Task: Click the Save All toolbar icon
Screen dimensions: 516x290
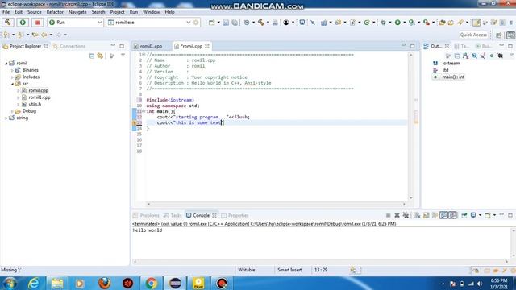Action: coord(235,23)
